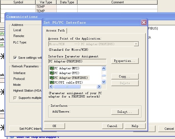Image resolution: width=175 pixels, height=139 pixels.
Task: Click Var Type column header
Action: [46, 2]
